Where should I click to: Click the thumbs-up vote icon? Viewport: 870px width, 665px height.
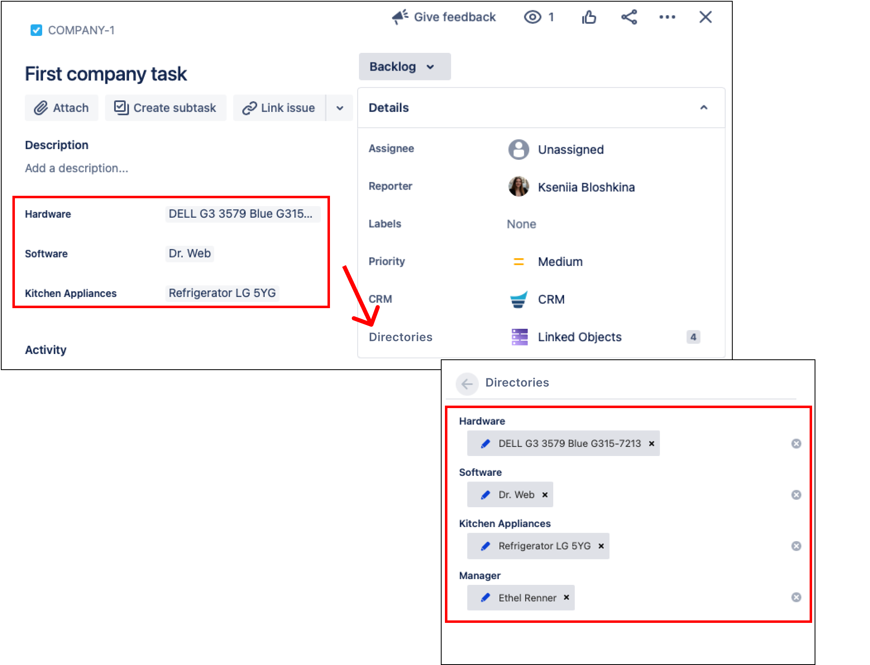[x=589, y=17]
